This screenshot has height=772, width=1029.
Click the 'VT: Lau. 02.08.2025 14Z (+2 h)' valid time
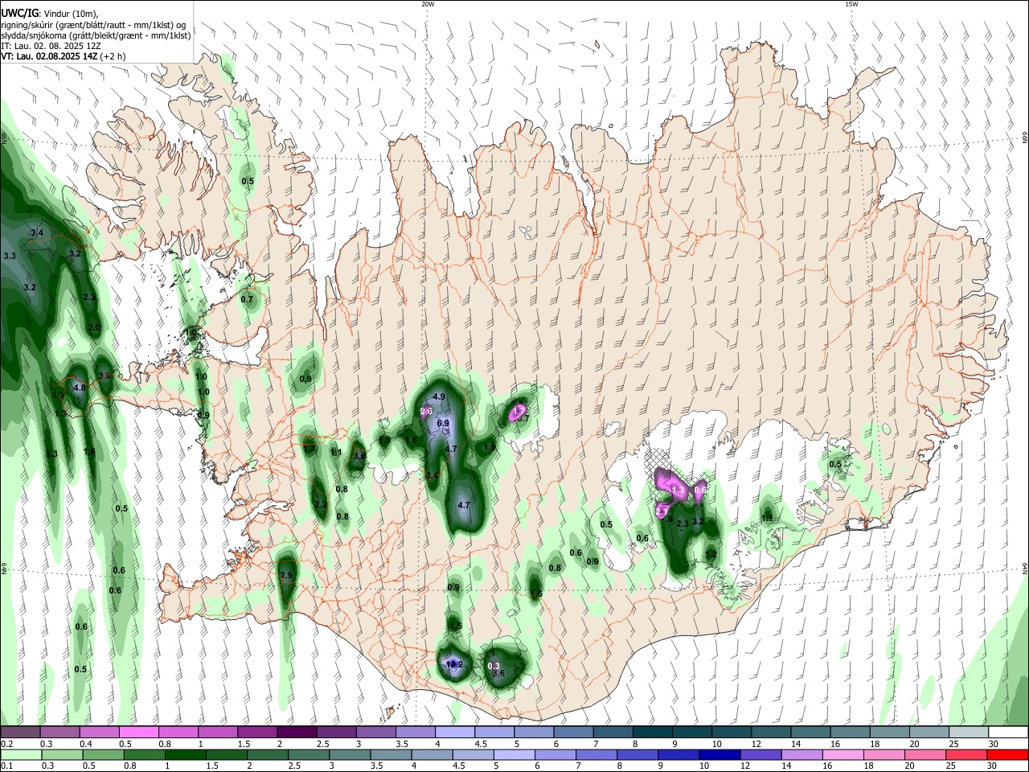point(63,56)
